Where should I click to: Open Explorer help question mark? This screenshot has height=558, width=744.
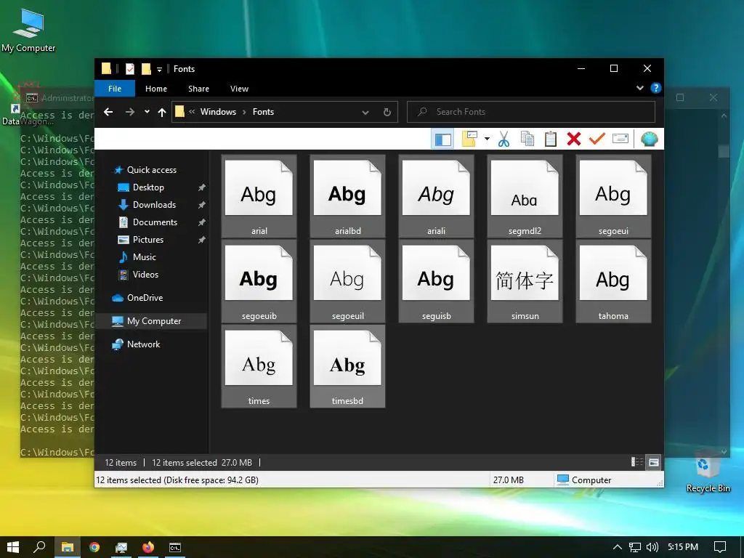656,88
